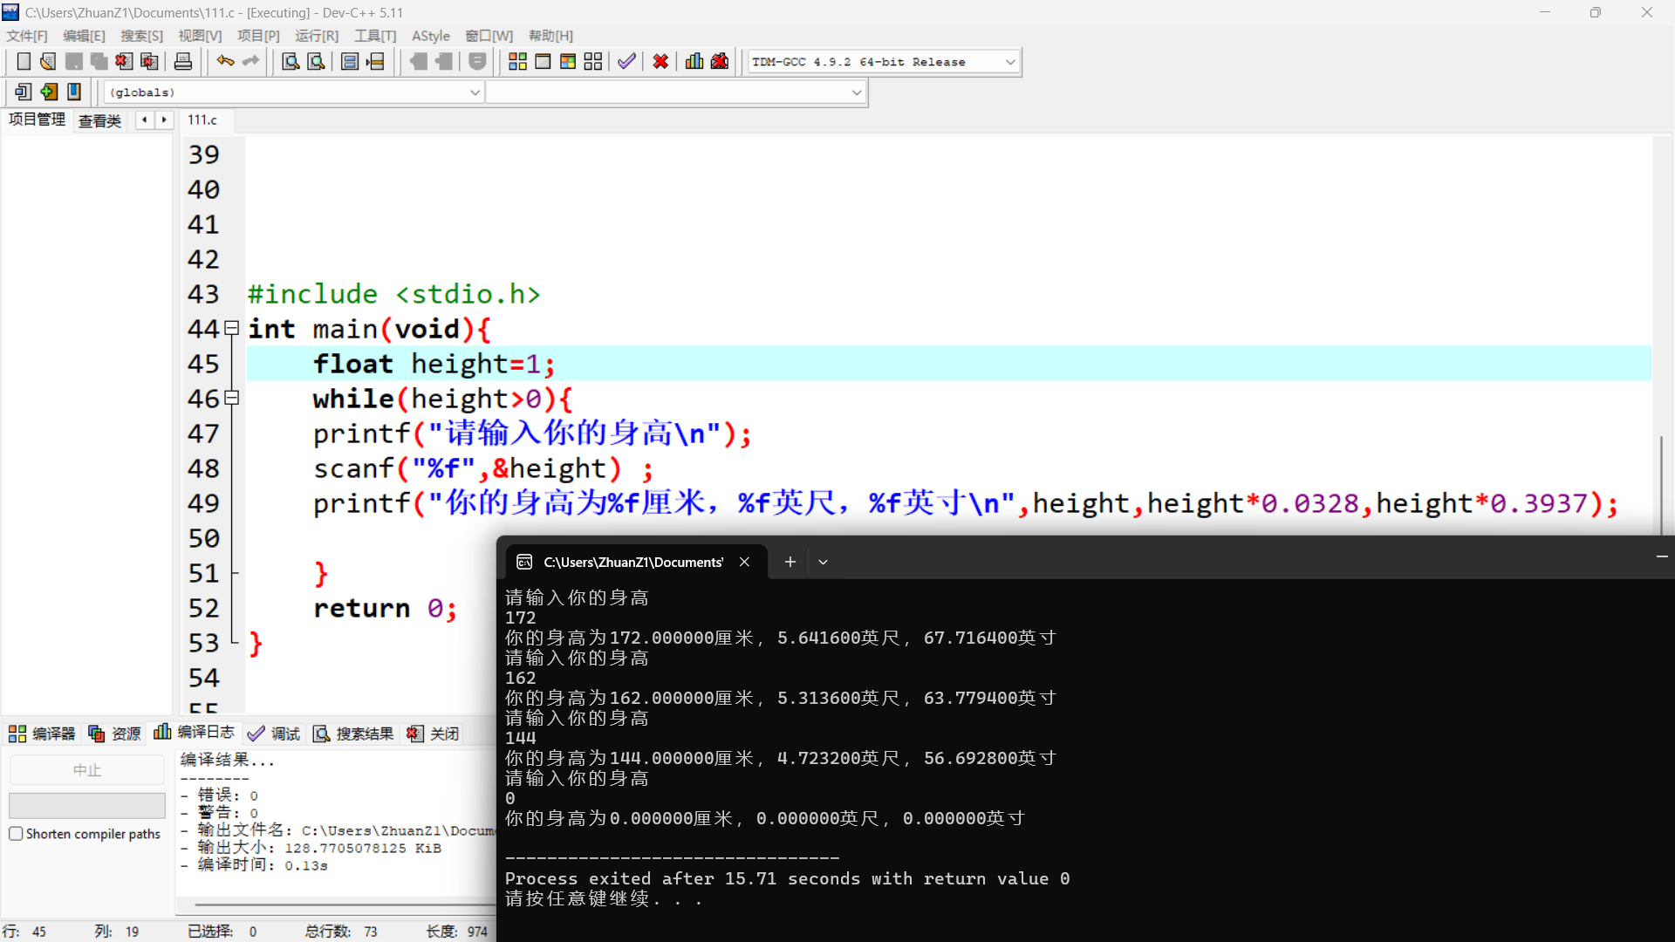Click the Find magnifier icon
The height and width of the screenshot is (942, 1675).
click(291, 62)
